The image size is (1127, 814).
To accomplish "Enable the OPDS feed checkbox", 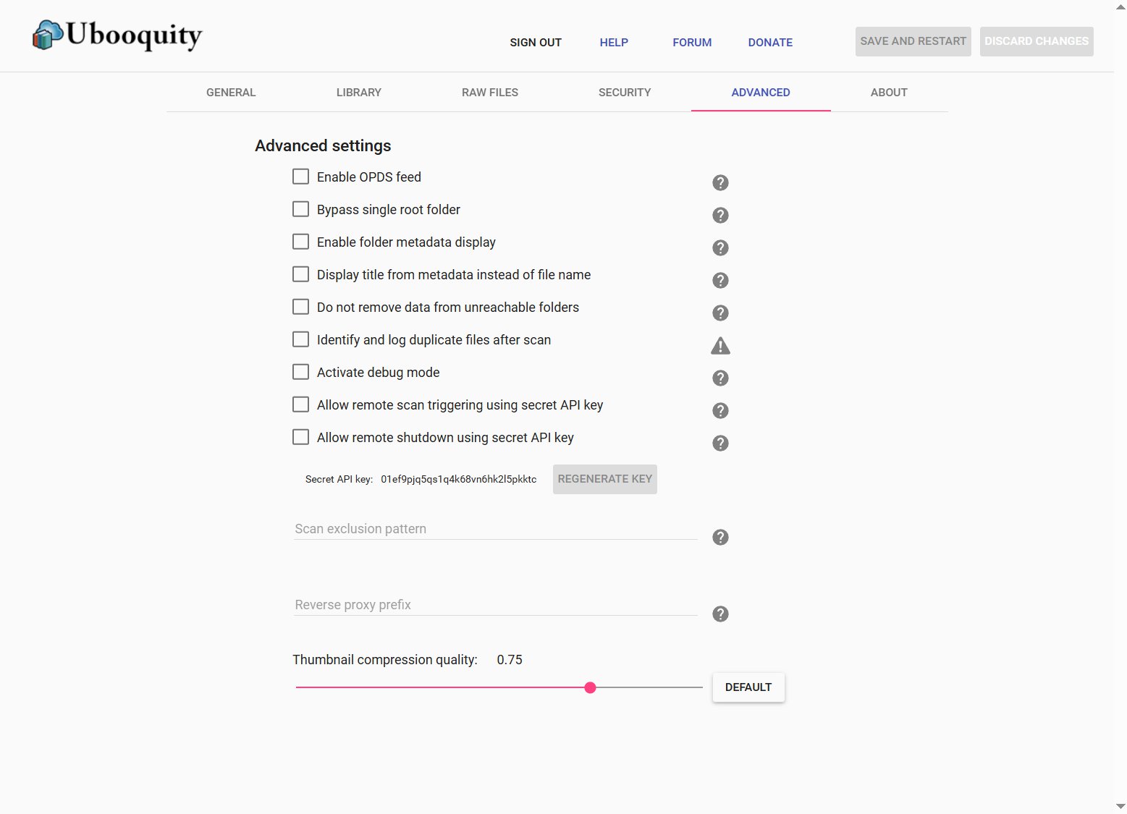I will click(300, 176).
